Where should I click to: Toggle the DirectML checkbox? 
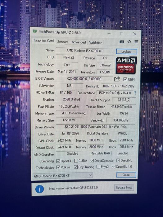pyautogui.click(x=118, y=160)
